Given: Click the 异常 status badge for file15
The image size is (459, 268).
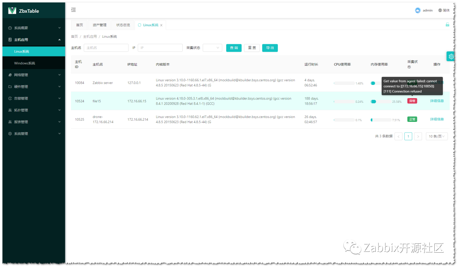Looking at the screenshot, I should point(412,101).
